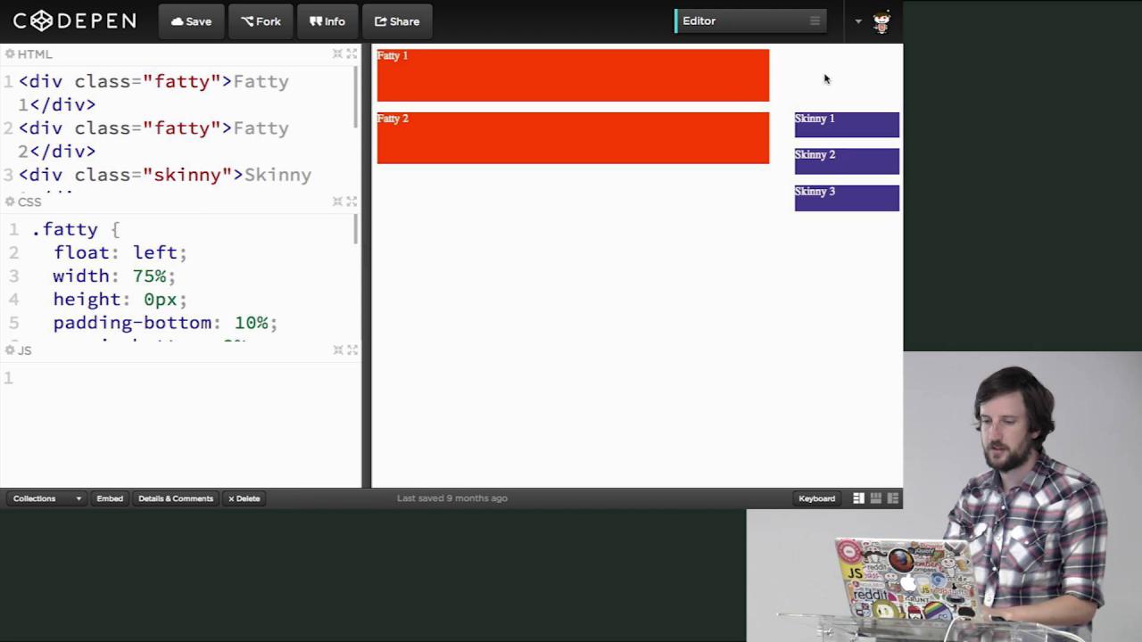
Task: Switch to last editor layout icon
Action: tap(892, 498)
